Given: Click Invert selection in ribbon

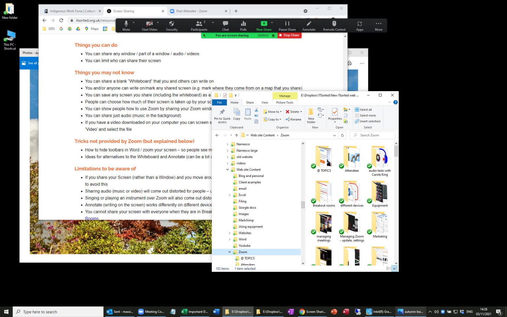Looking at the screenshot, I should [368, 121].
